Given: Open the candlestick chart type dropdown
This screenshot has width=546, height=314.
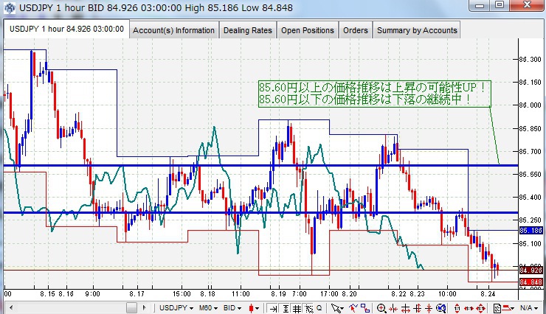Looking at the screenshot, I should click(254, 307).
